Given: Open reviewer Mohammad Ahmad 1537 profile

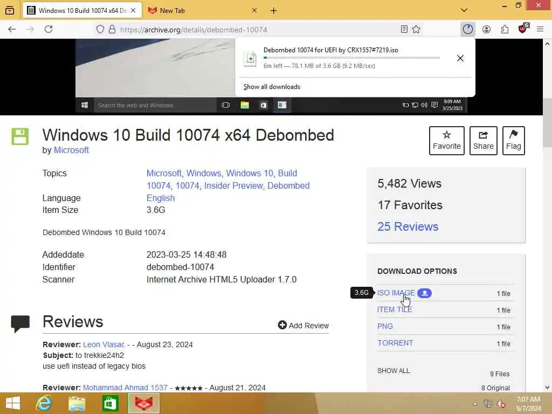Looking at the screenshot, I should tap(125, 388).
